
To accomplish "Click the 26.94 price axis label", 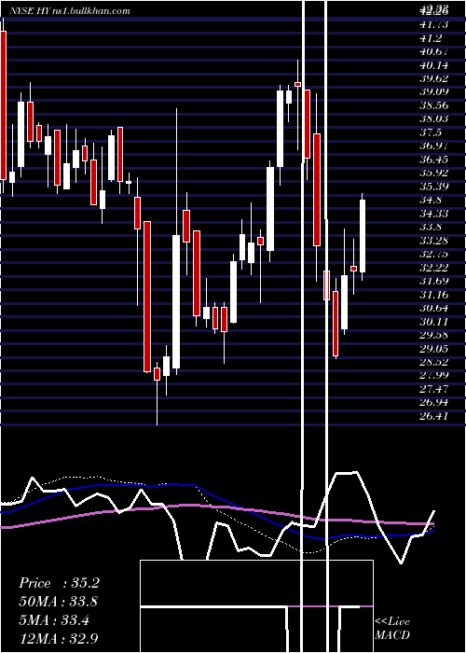I will (x=434, y=402).
